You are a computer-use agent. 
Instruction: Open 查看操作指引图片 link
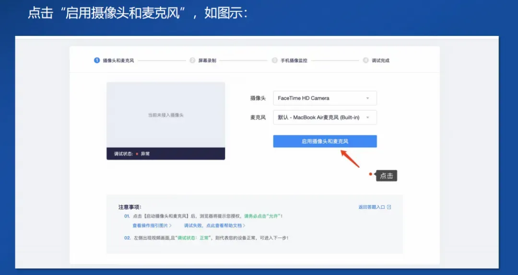click(152, 226)
